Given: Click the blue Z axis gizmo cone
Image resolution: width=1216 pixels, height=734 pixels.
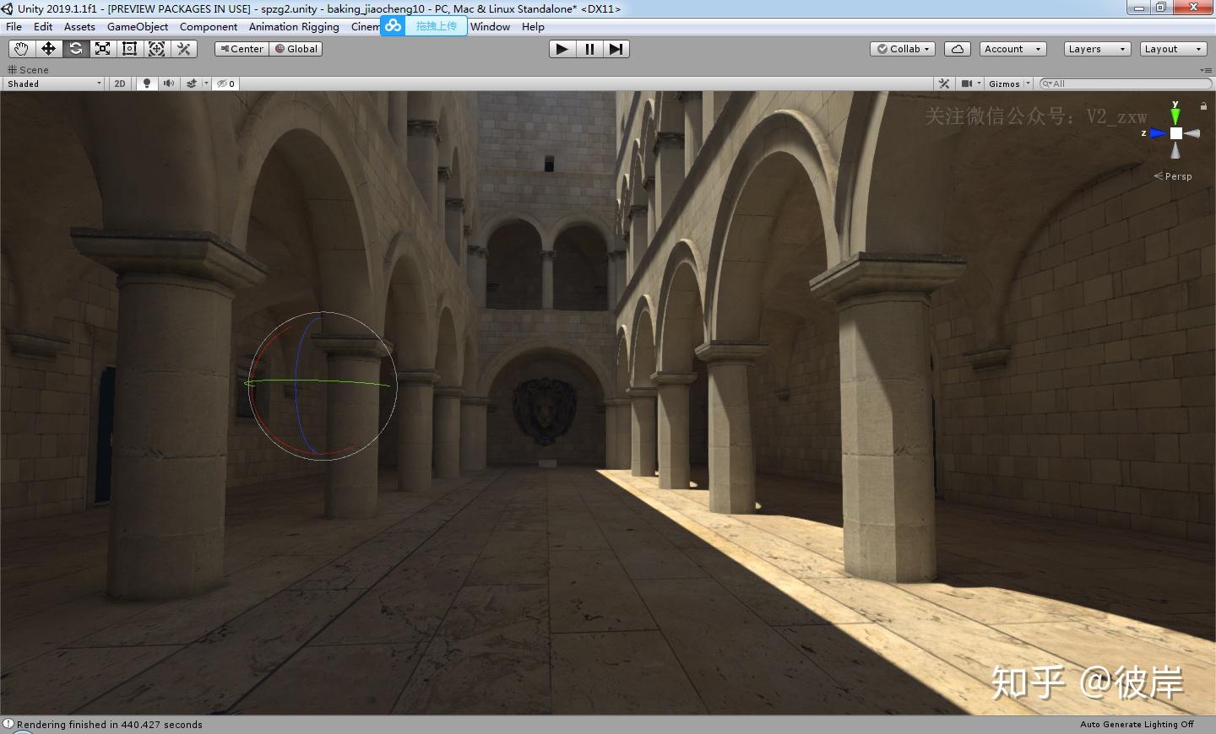Looking at the screenshot, I should tap(1157, 133).
